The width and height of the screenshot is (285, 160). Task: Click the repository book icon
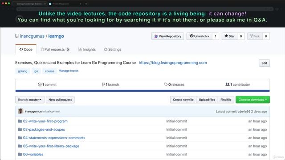coord(17,36)
